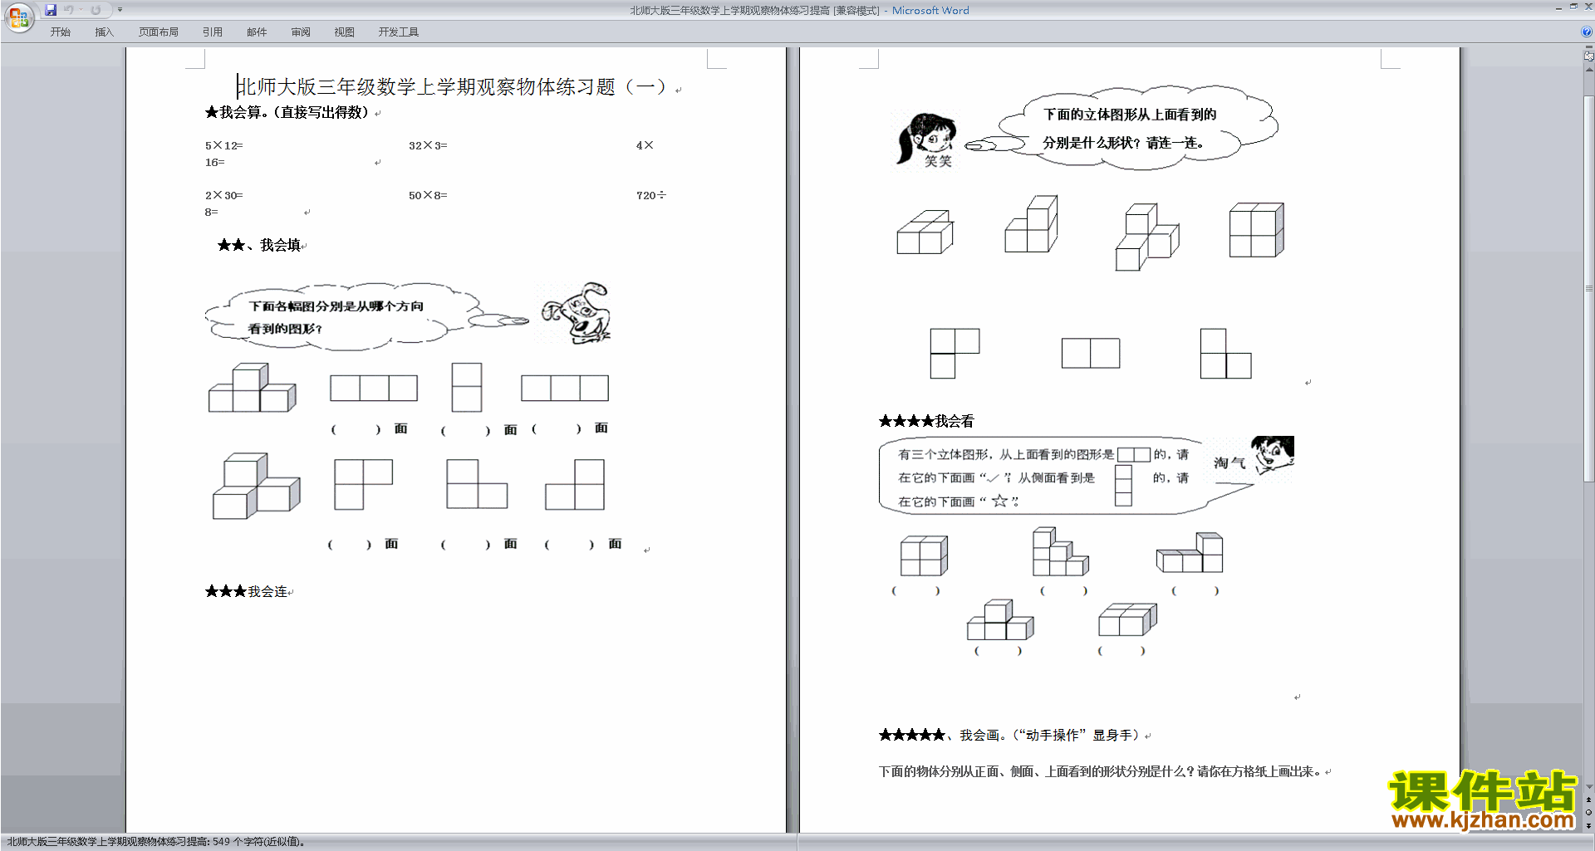1595x851 pixels.
Task: Open the 审阅 ribbon tab
Action: tap(301, 32)
